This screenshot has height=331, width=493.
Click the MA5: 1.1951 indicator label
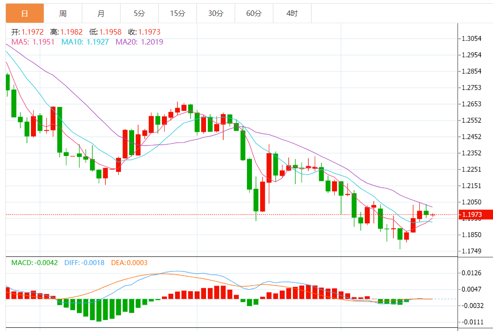pos(33,42)
